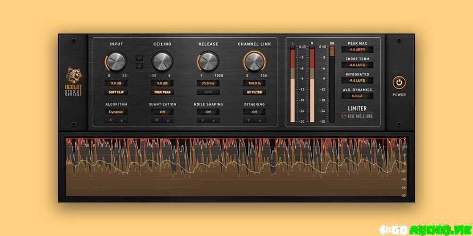
Task: Click the GR gain reduction meter
Action: tap(332, 84)
